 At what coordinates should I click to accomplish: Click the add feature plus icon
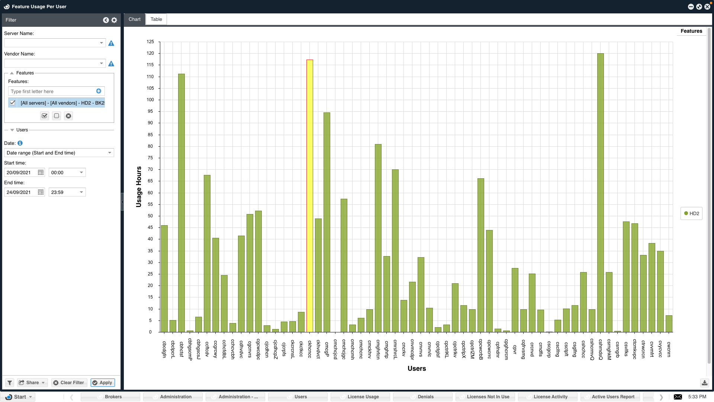(99, 91)
